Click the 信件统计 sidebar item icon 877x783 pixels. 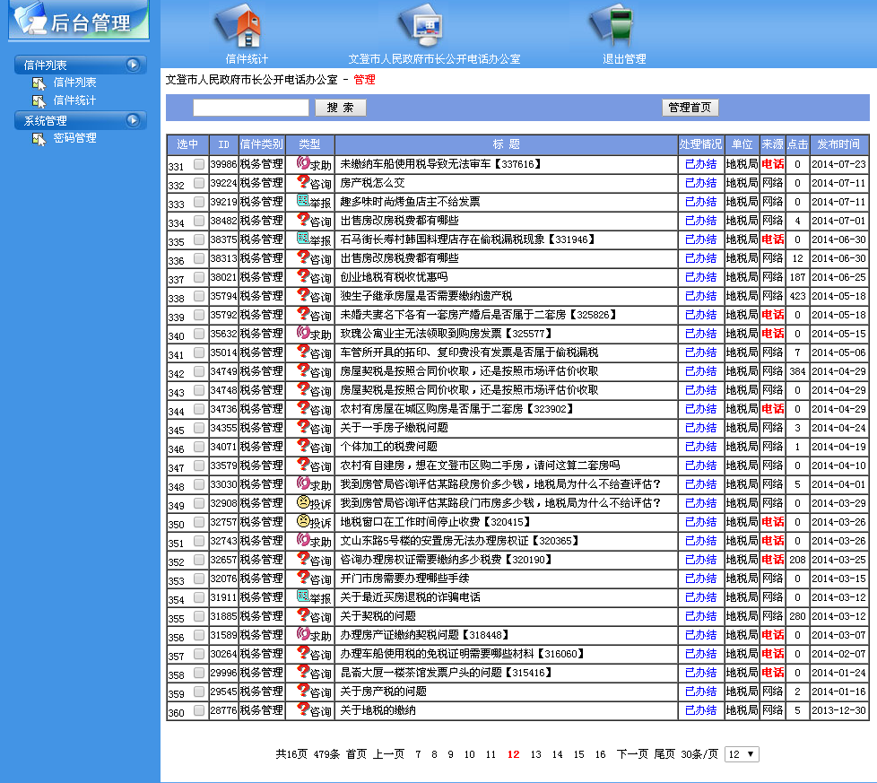(x=39, y=100)
